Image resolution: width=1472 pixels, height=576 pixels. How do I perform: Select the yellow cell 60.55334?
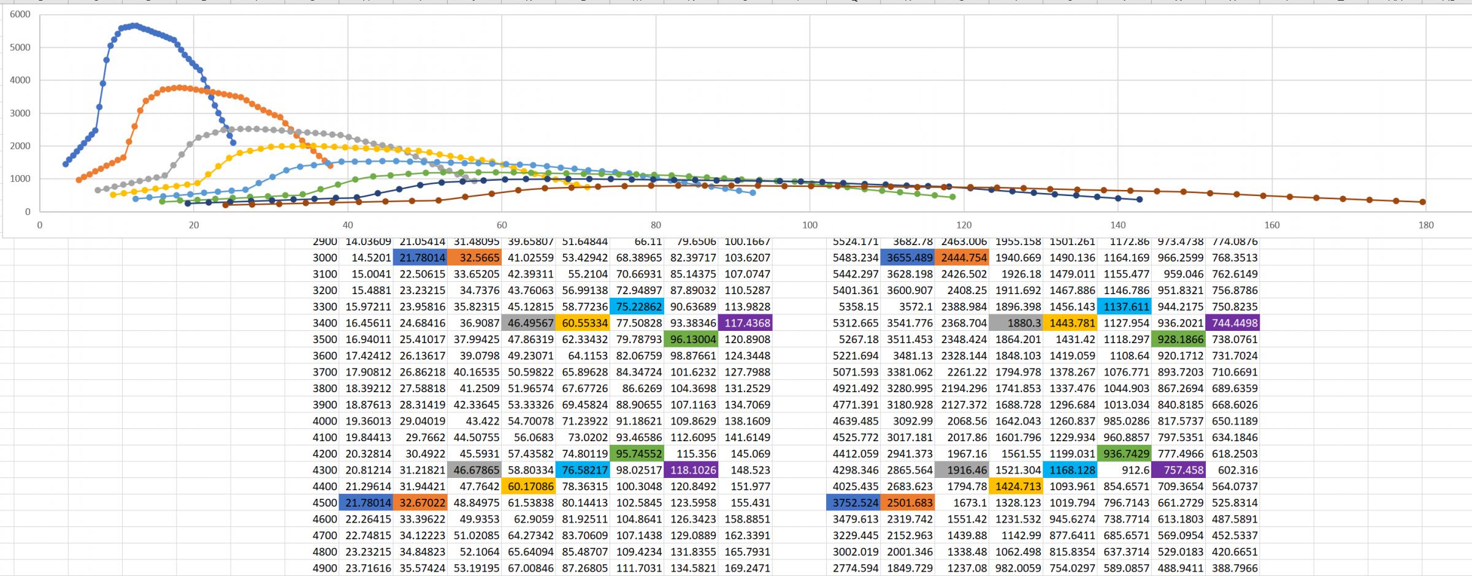point(583,323)
